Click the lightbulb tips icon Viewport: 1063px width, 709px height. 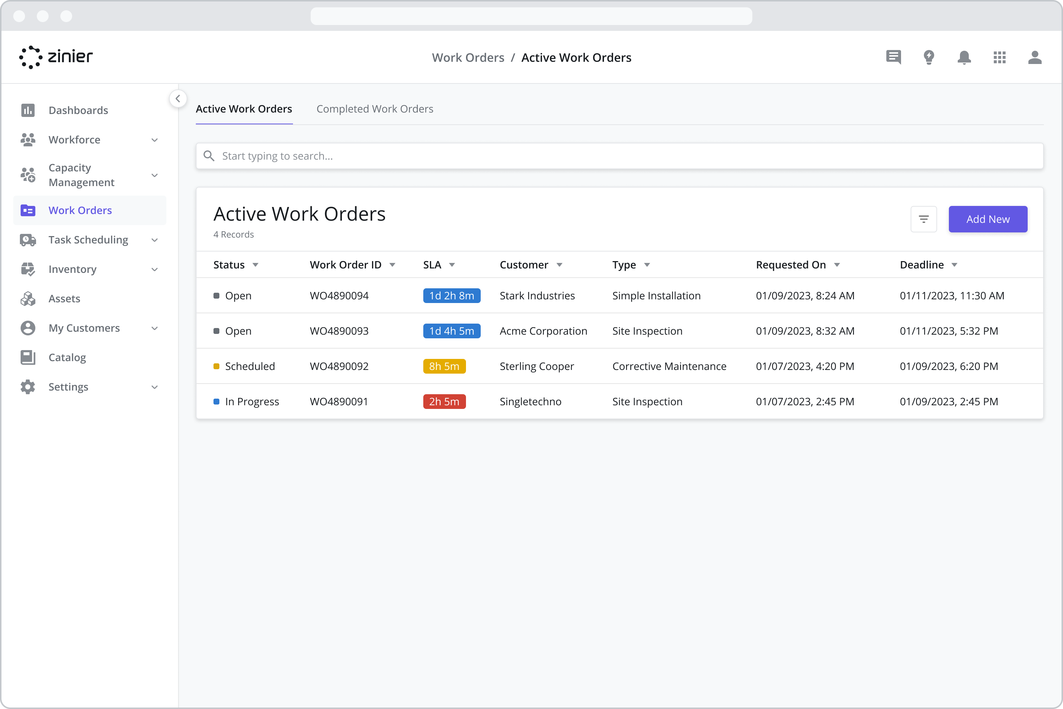(929, 57)
